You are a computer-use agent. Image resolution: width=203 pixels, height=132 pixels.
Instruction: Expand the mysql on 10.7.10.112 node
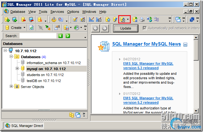17,69
